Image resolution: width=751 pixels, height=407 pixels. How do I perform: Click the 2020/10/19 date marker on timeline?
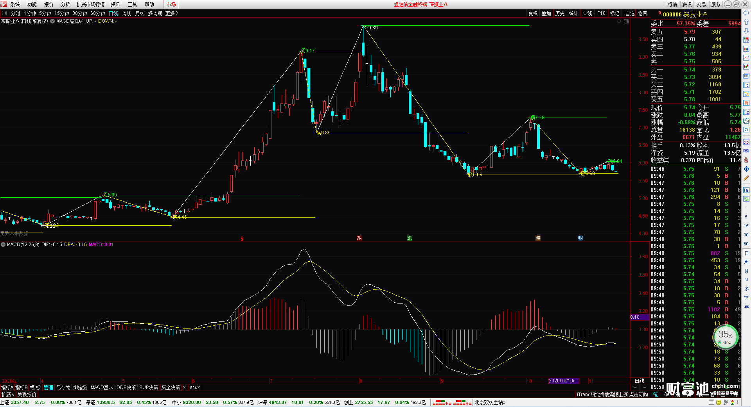[564, 381]
